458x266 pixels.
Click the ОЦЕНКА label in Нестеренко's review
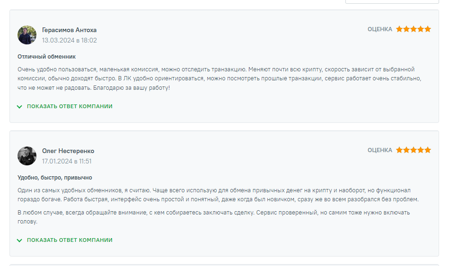point(380,150)
